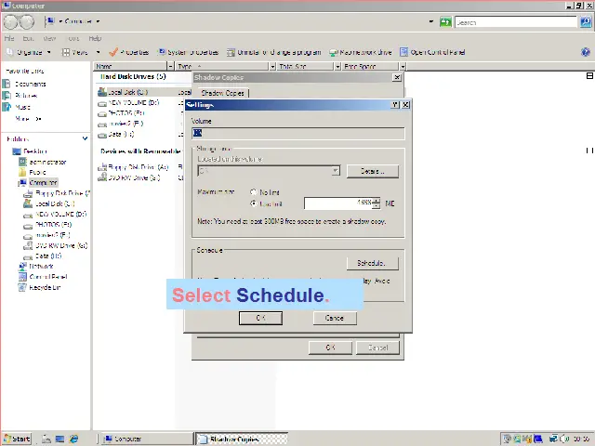Increase maximum size with spinner up arrow

(x=376, y=201)
